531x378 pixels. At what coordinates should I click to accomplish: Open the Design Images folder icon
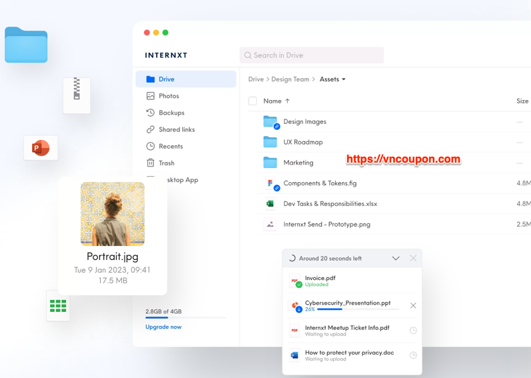[270, 122]
